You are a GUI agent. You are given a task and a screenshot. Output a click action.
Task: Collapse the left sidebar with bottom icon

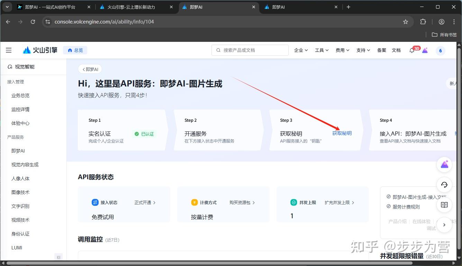[59, 257]
